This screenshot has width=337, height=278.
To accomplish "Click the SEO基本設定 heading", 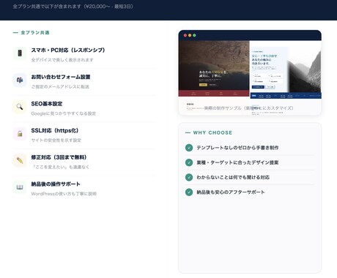I will click(x=47, y=104).
